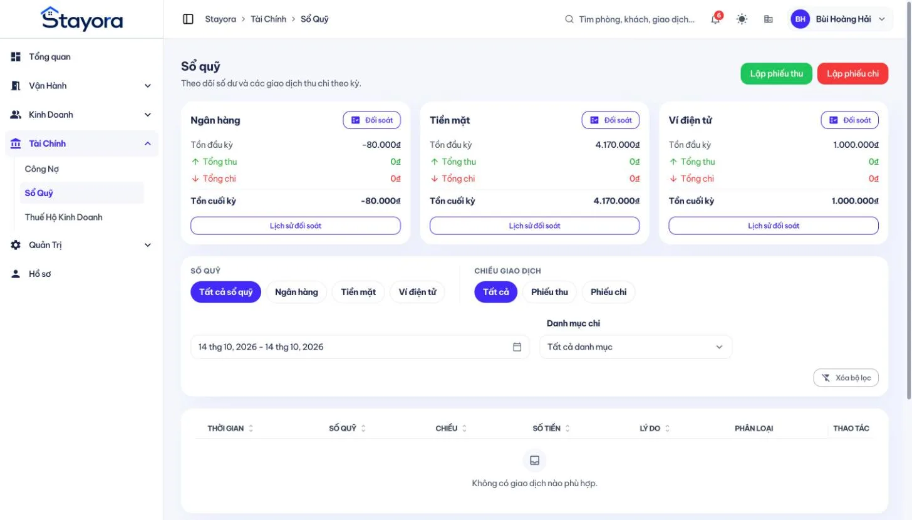Select the Ngân hàng fund filter pill

point(296,292)
